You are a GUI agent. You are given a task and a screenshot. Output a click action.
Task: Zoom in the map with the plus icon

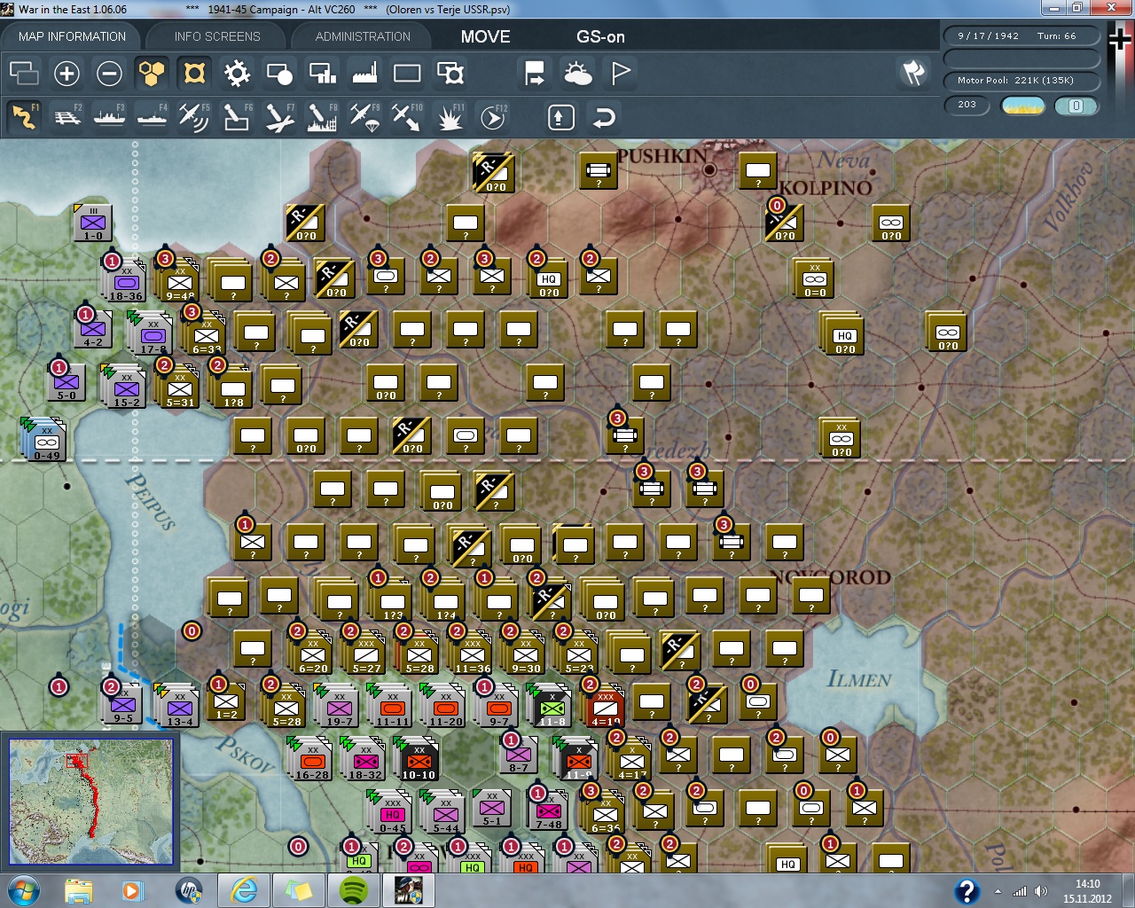point(67,74)
